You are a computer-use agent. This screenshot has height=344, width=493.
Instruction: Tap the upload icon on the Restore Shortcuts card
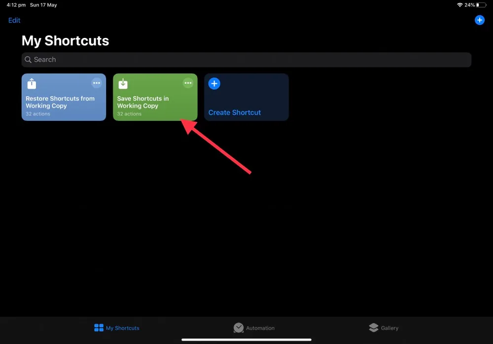(32, 83)
